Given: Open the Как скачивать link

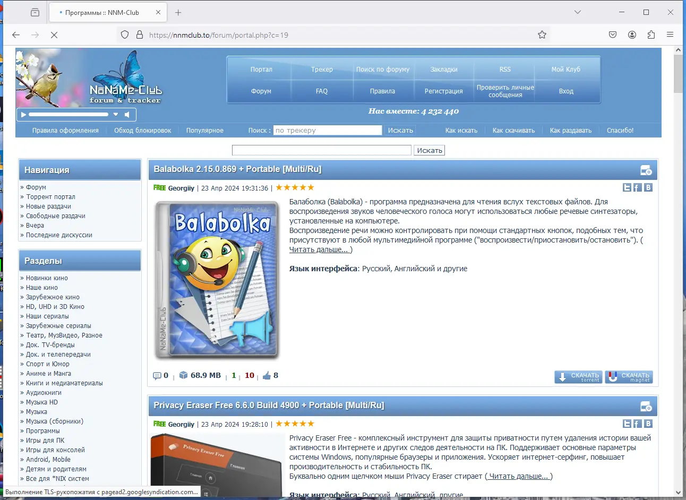Looking at the screenshot, I should tap(513, 131).
